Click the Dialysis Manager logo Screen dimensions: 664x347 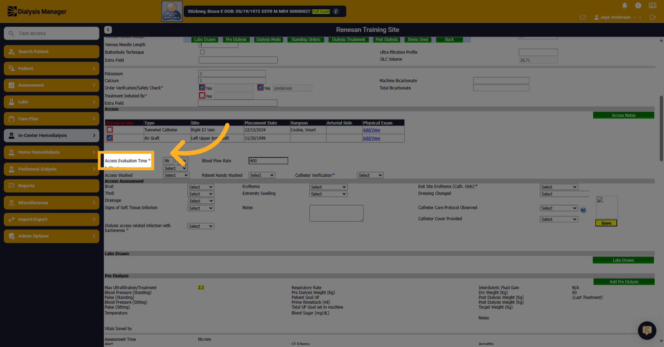pyautogui.click(x=37, y=11)
